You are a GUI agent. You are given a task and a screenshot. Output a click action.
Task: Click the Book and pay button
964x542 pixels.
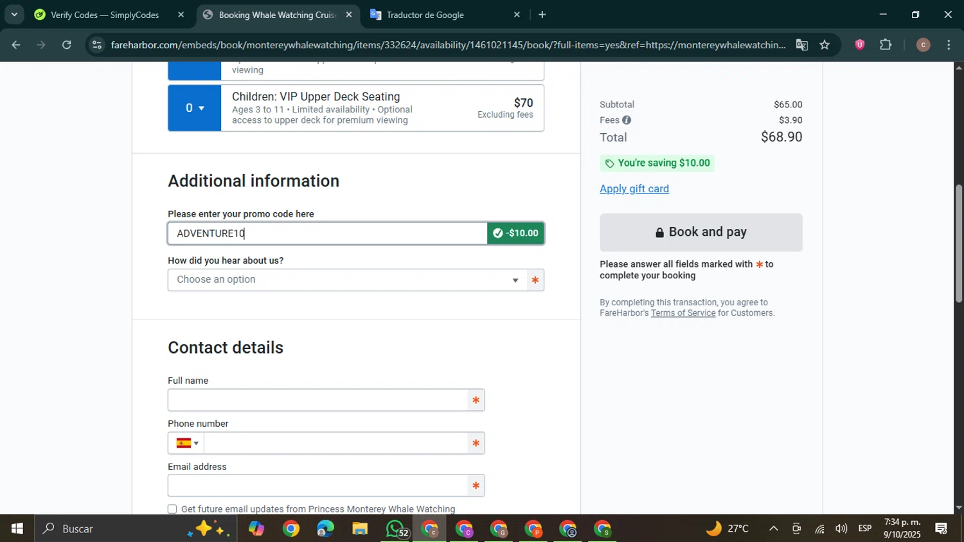(x=701, y=232)
